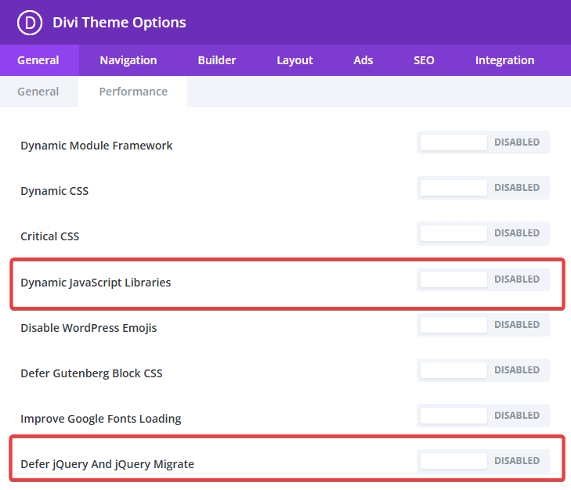Open the Layout tab
This screenshot has height=490, width=571.
point(295,60)
